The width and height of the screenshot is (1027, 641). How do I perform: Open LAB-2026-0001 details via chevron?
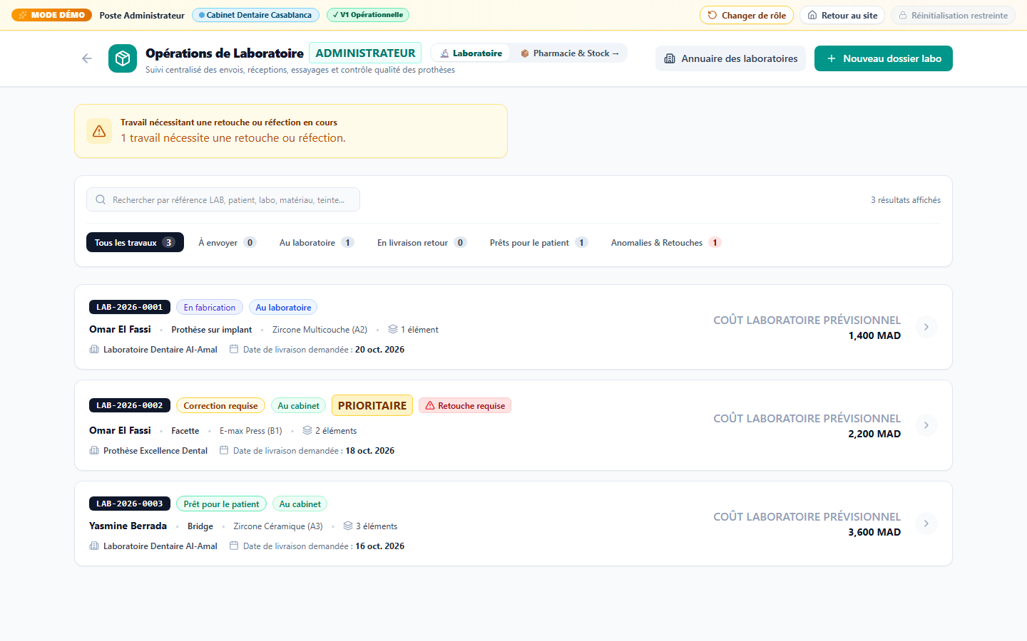926,327
